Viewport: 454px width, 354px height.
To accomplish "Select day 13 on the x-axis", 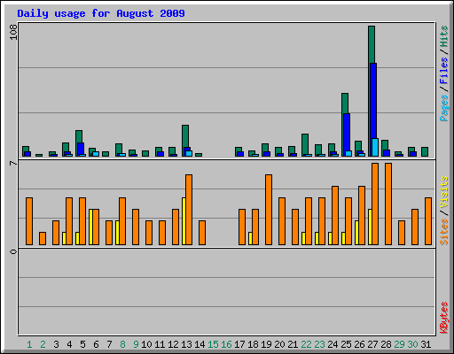I will 186,344.
